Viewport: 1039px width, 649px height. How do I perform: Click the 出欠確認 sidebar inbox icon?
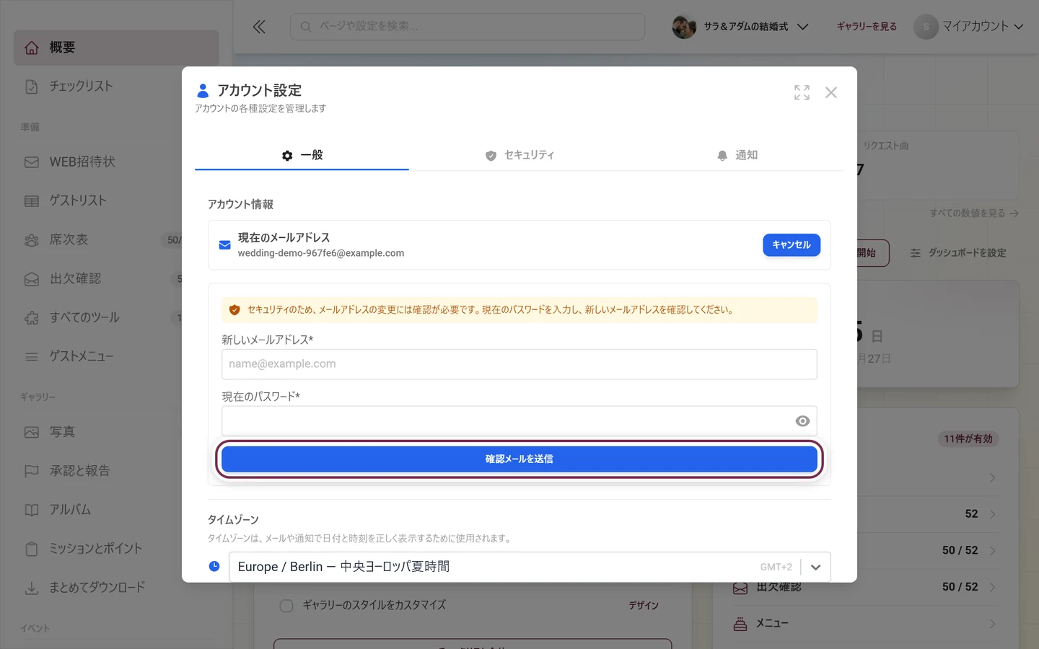[x=32, y=279]
